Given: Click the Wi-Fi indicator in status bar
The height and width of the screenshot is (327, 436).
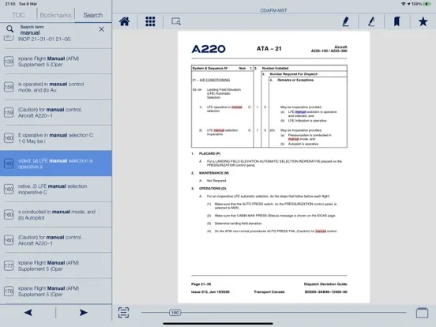Looking at the screenshot, I should pos(403,4).
